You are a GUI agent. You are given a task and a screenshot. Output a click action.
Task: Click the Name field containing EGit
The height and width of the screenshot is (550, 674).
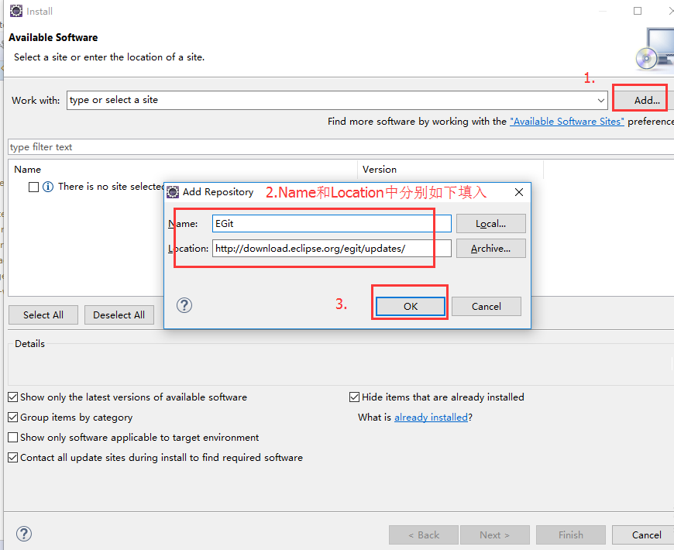click(332, 223)
